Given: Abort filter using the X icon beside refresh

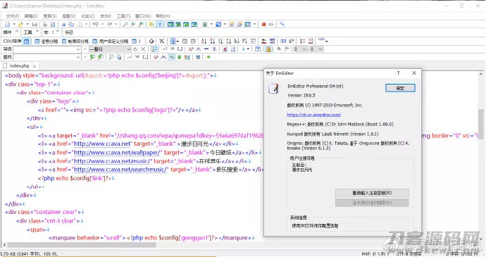Looking at the screenshot, I should click(143, 49).
